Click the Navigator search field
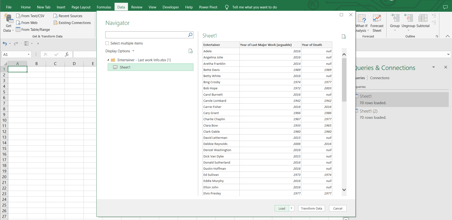Screen dimensions: 452x220 click(146, 35)
